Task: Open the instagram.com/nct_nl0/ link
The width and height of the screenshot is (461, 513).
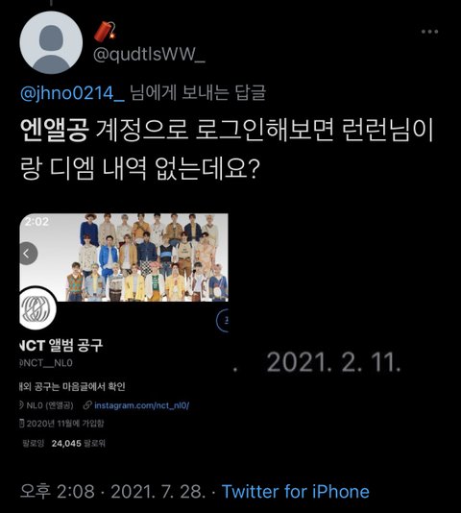Action: (x=142, y=405)
